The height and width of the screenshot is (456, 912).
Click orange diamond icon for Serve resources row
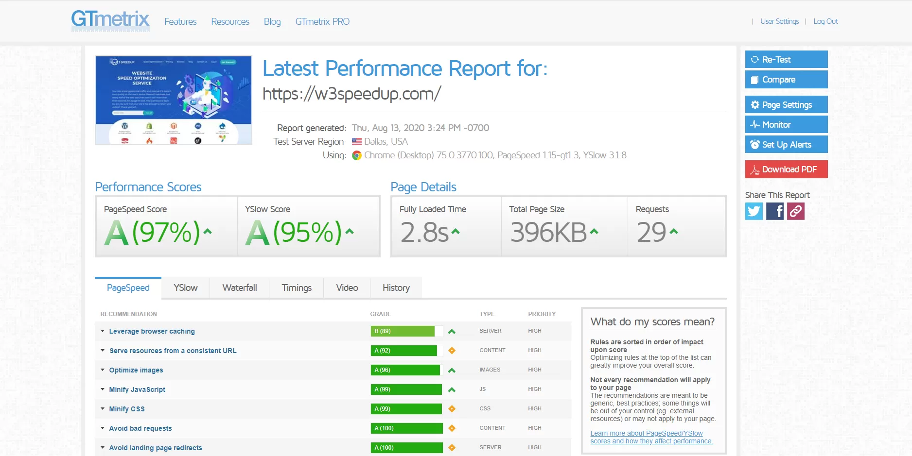(452, 351)
